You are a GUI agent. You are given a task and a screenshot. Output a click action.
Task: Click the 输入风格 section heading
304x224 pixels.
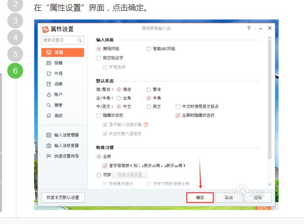pyautogui.click(x=105, y=40)
